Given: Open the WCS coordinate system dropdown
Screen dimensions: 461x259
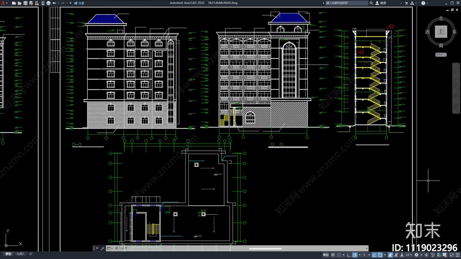Looking at the screenshot, I should tap(441, 54).
